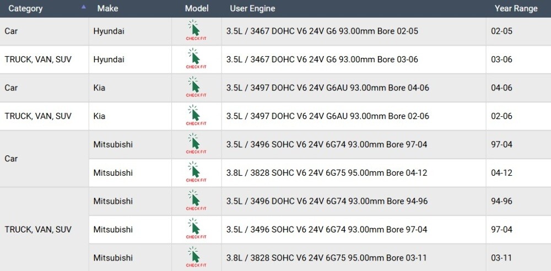Open Check Fit for Mitsubishi Truck 97-04 row
This screenshot has height=271, width=551.
pyautogui.click(x=196, y=229)
